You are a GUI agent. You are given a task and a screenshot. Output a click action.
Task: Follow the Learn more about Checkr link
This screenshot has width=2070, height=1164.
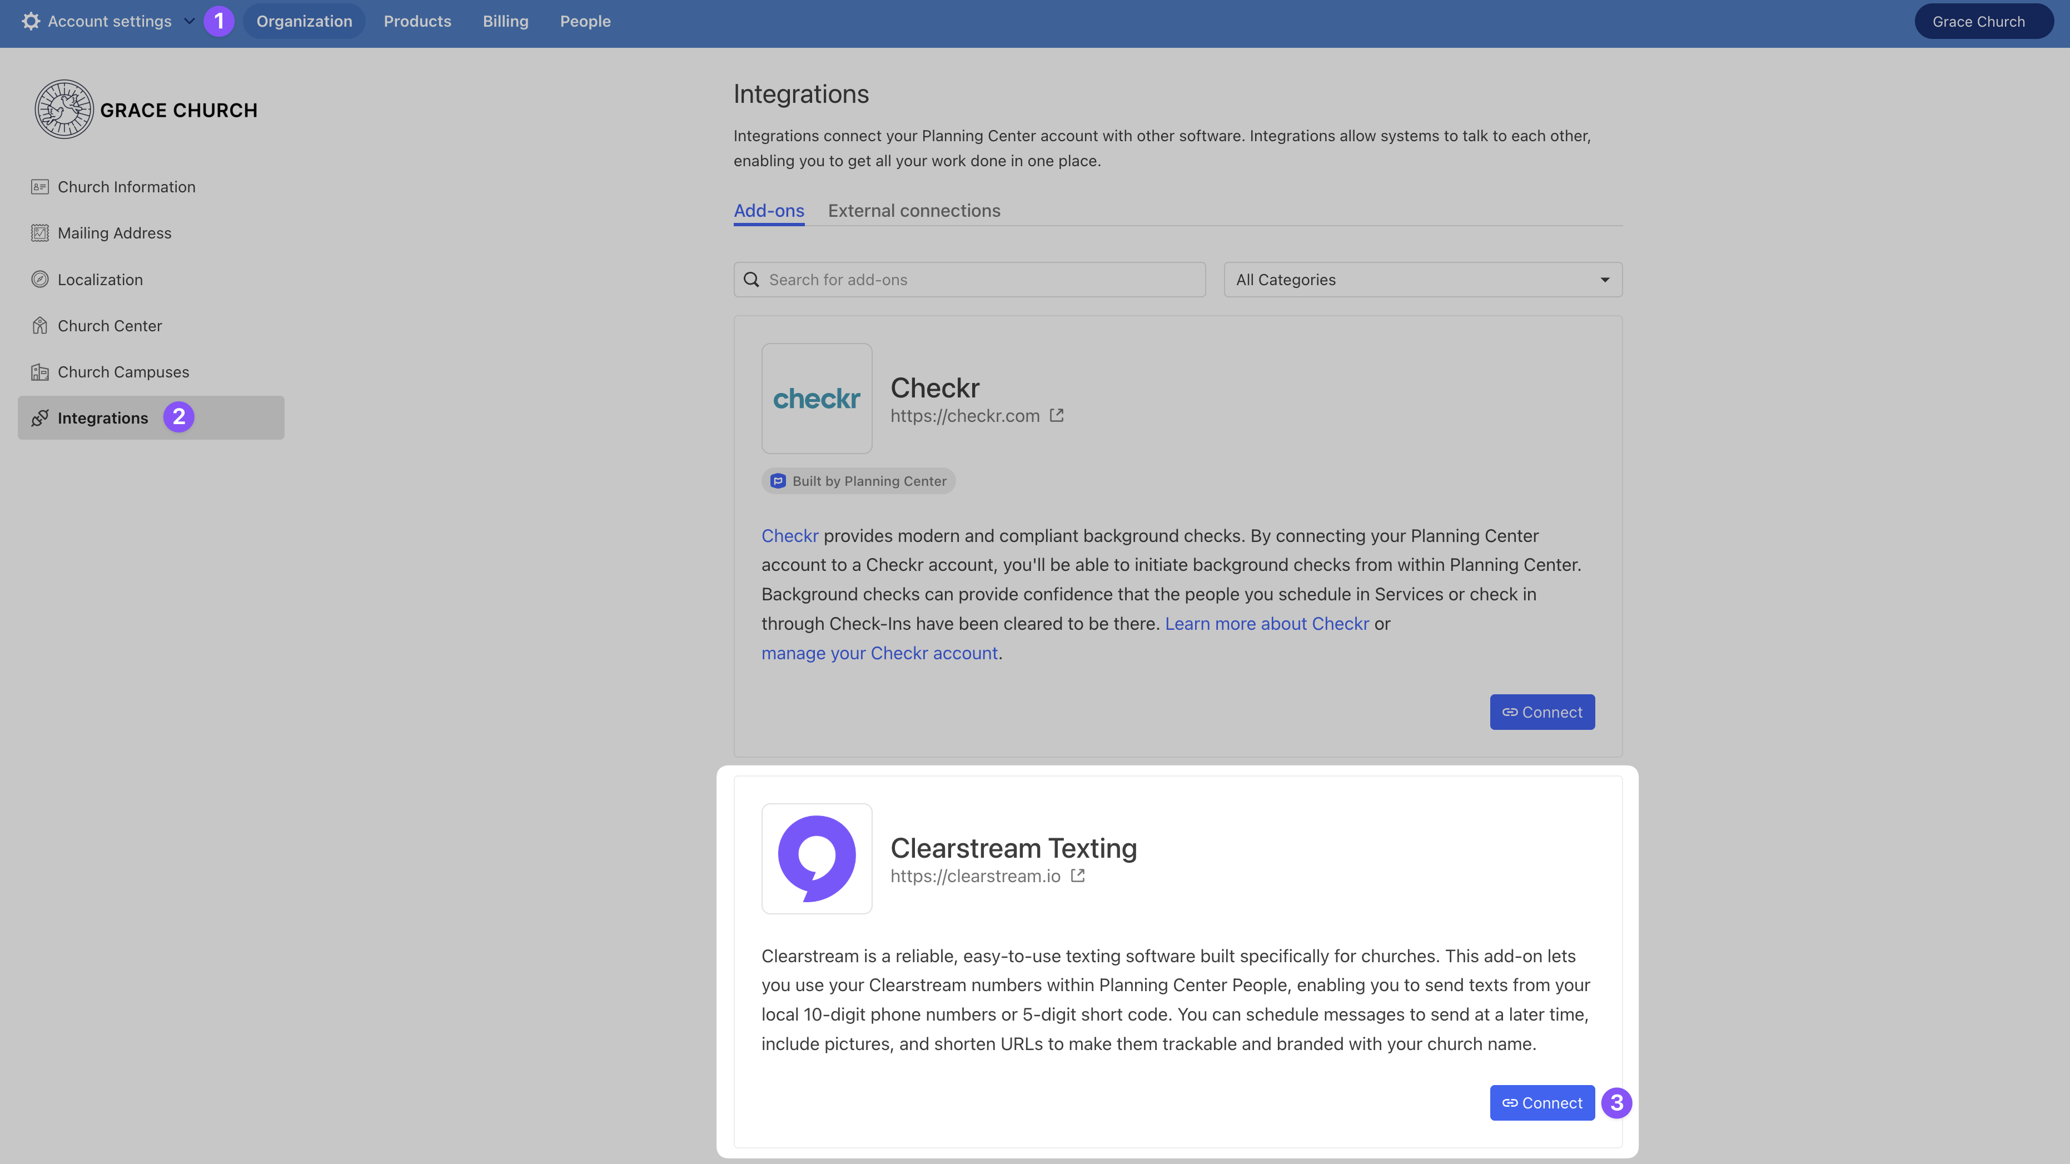point(1266,624)
